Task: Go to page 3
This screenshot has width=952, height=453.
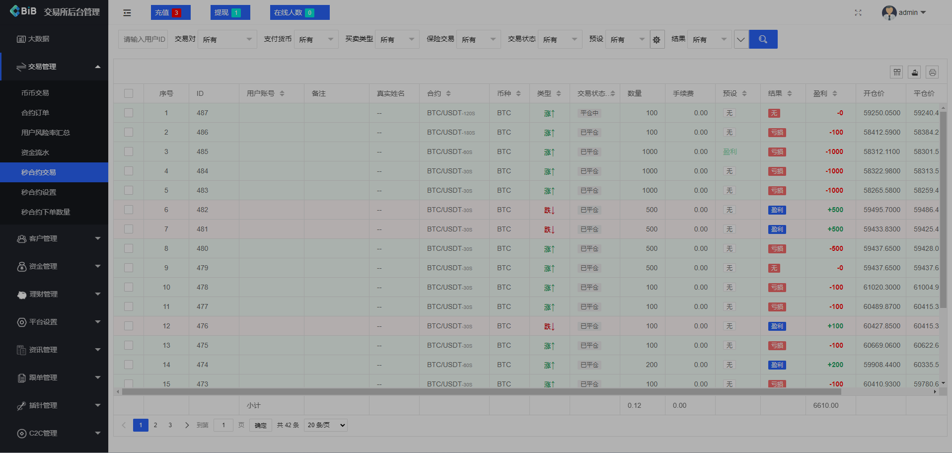Action: point(170,425)
